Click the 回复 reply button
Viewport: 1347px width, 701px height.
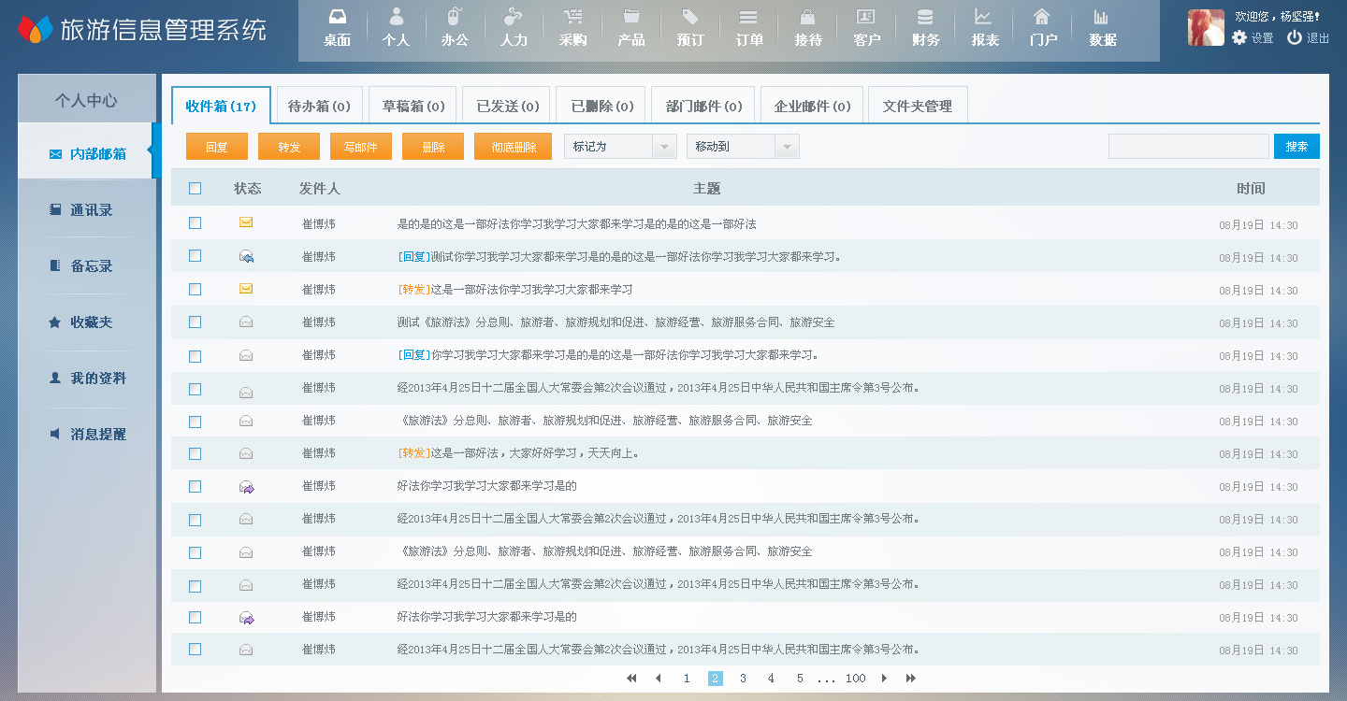point(217,147)
